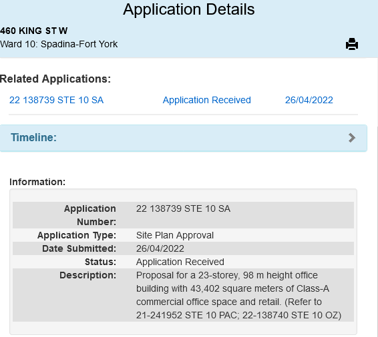
Task: Open related application 22 138739 STE 10 SA link
Action: click(x=56, y=100)
